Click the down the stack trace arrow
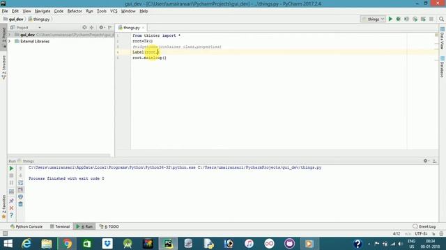The height and width of the screenshot is (250, 446). click(20, 176)
